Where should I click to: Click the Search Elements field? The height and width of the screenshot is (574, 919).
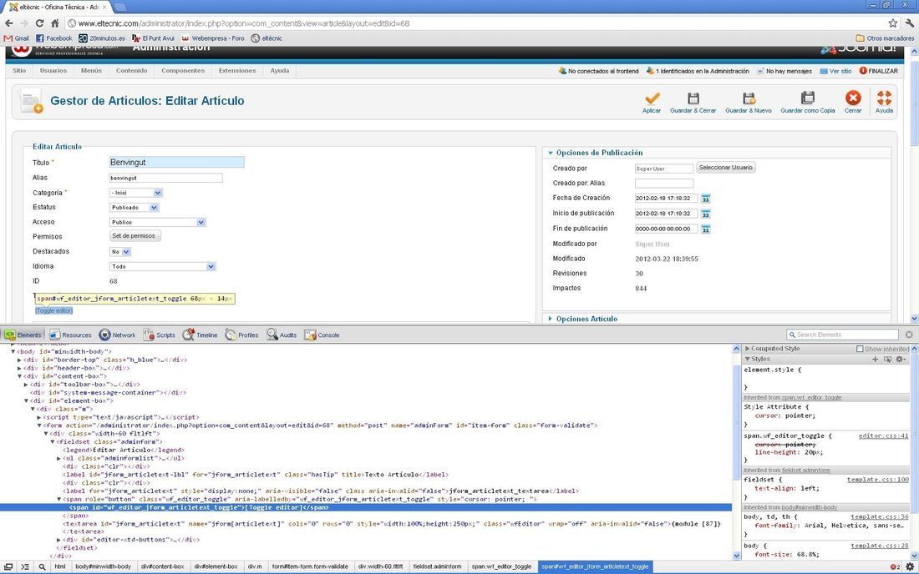coord(842,335)
